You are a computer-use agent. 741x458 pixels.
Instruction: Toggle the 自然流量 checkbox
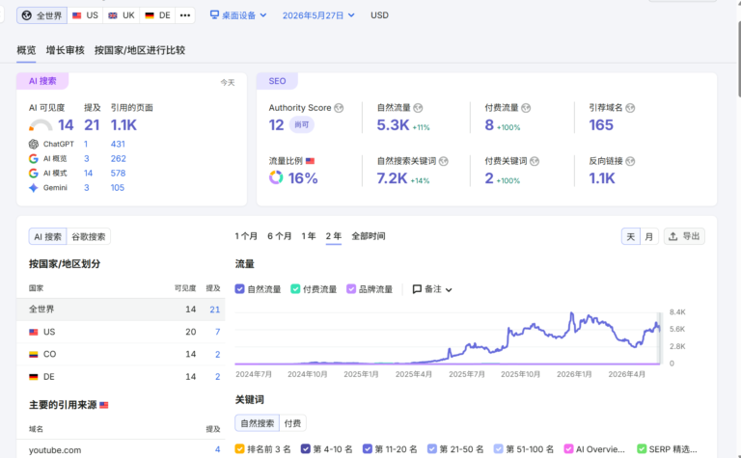tap(239, 289)
